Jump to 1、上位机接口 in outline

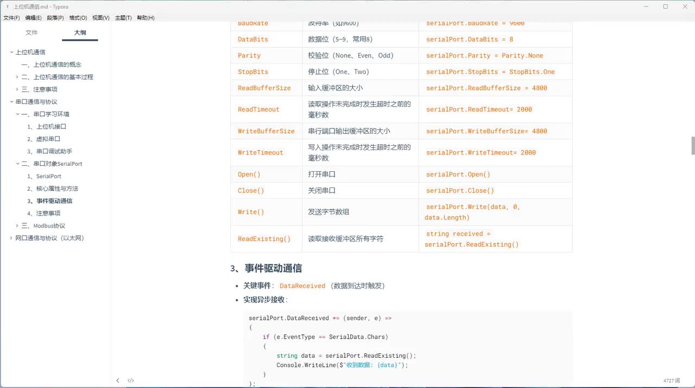(47, 126)
